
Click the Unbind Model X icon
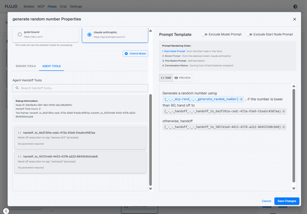click(x=126, y=53)
